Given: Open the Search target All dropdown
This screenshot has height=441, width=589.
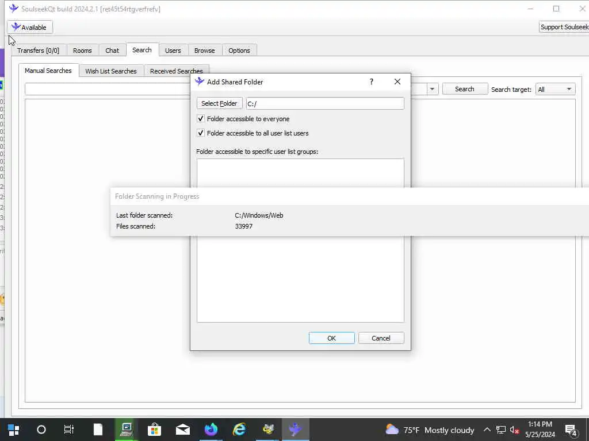Looking at the screenshot, I should click(x=555, y=89).
